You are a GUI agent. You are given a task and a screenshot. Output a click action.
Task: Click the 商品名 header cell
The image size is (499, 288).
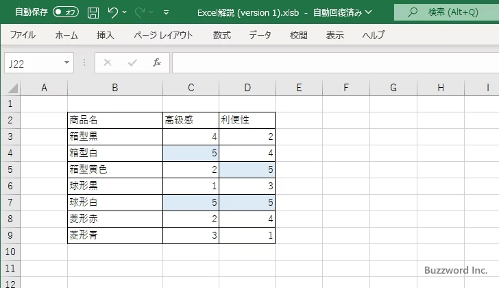pyautogui.click(x=115, y=120)
